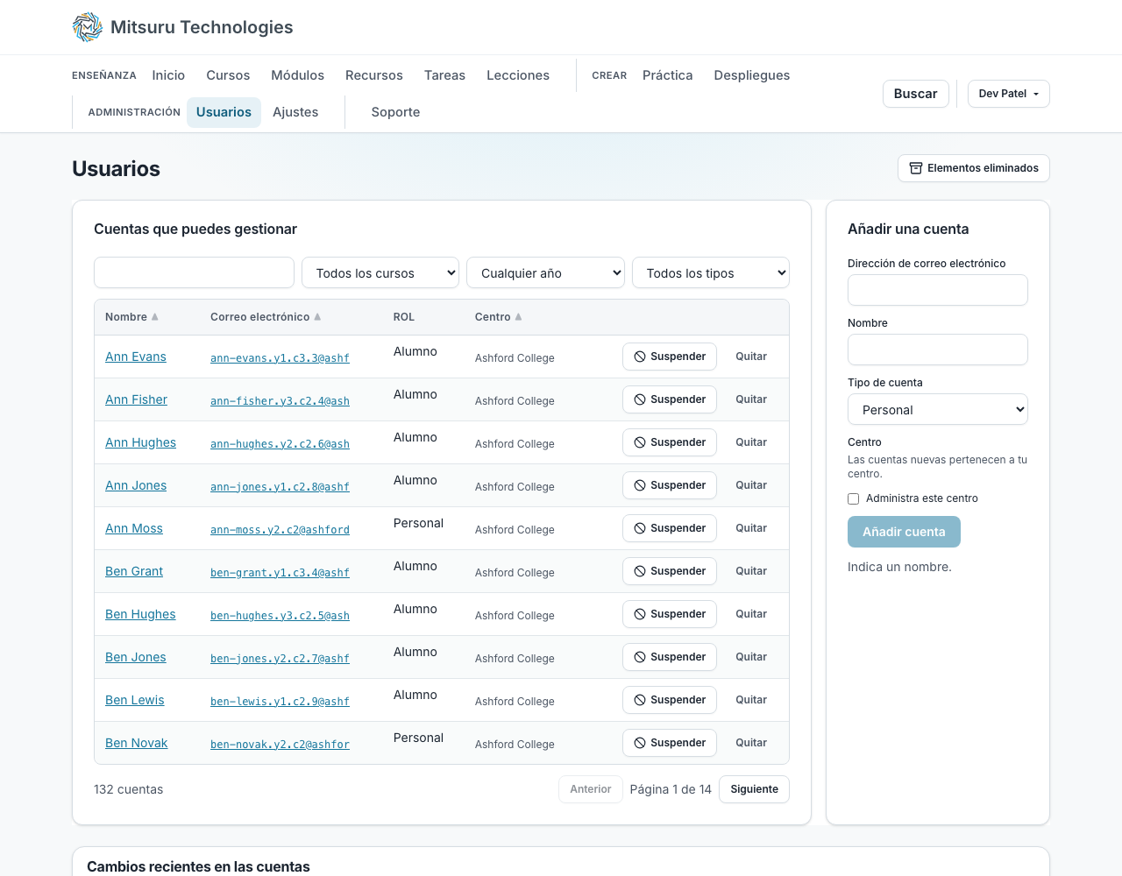This screenshot has height=876, width=1122.
Task: Click the accounts search input field
Action: (x=194, y=272)
